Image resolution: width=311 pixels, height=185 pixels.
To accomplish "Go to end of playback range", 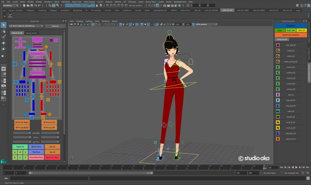I will coord(308,167).
